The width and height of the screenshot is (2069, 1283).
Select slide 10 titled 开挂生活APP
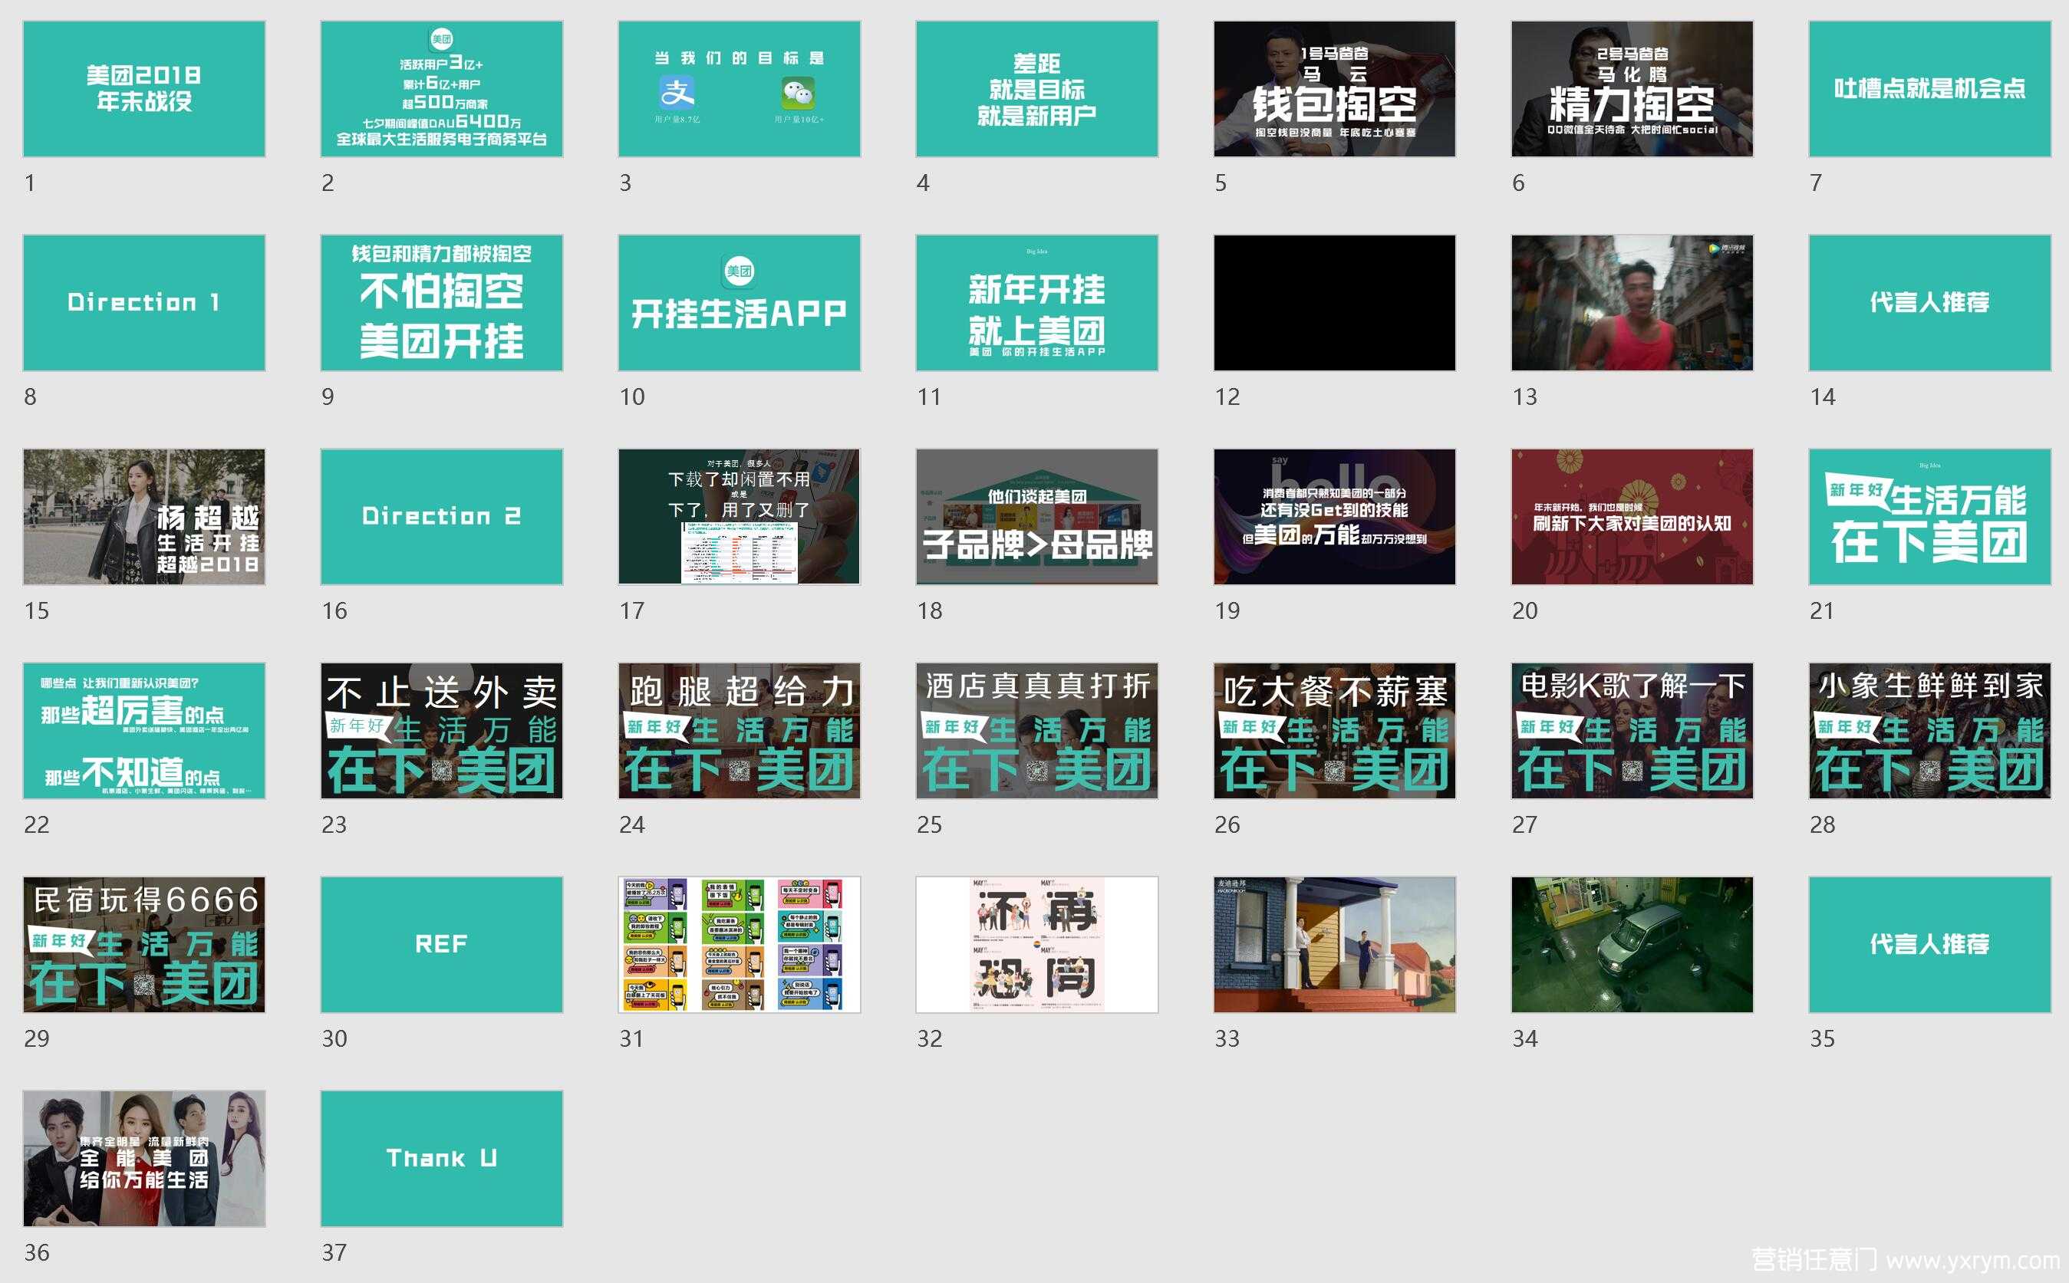click(x=740, y=303)
